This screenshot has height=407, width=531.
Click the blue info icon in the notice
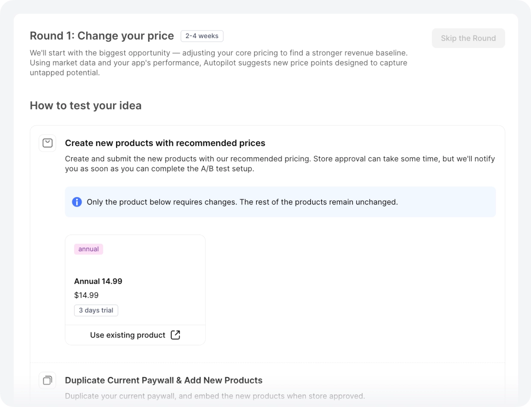click(77, 202)
